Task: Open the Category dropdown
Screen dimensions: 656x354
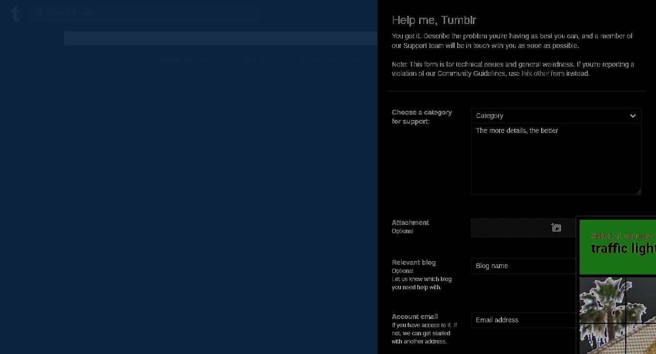Action: click(x=556, y=116)
